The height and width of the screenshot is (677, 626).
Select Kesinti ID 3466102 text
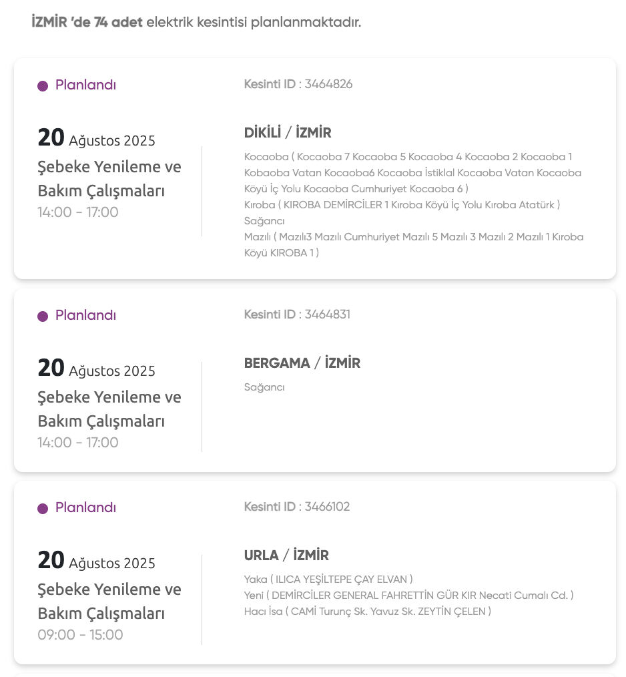297,507
